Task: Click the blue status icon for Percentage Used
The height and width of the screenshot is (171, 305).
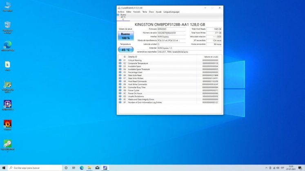Action: [x=120, y=72]
